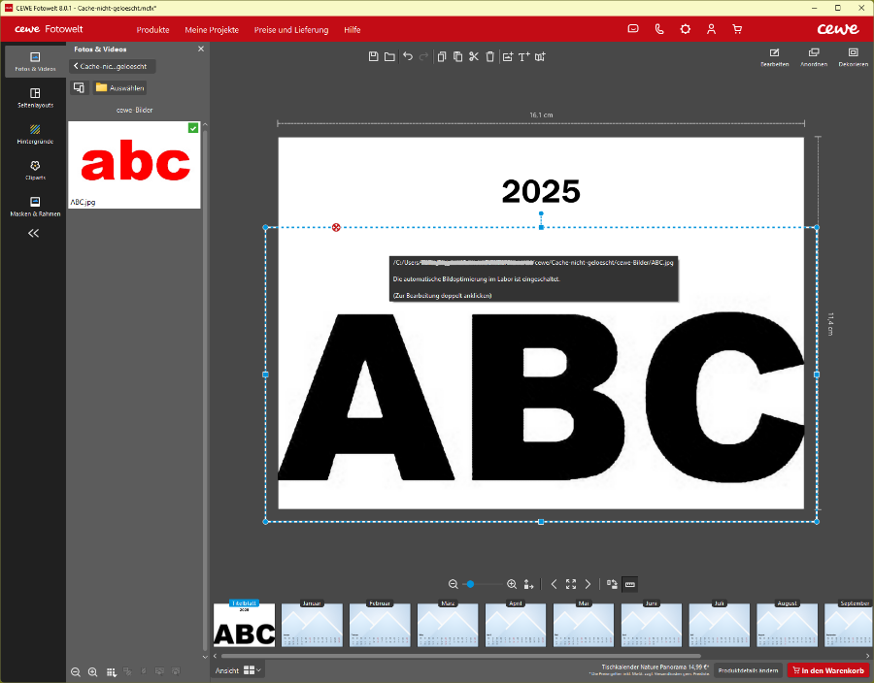The height and width of the screenshot is (683, 874).
Task: Select the Seitenlayouts sidebar section
Action: coord(35,97)
